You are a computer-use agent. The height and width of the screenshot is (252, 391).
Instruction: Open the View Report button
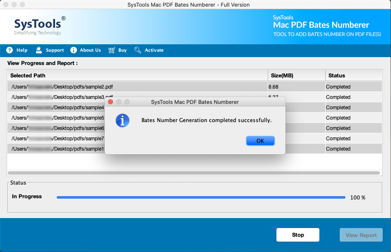[x=361, y=235]
